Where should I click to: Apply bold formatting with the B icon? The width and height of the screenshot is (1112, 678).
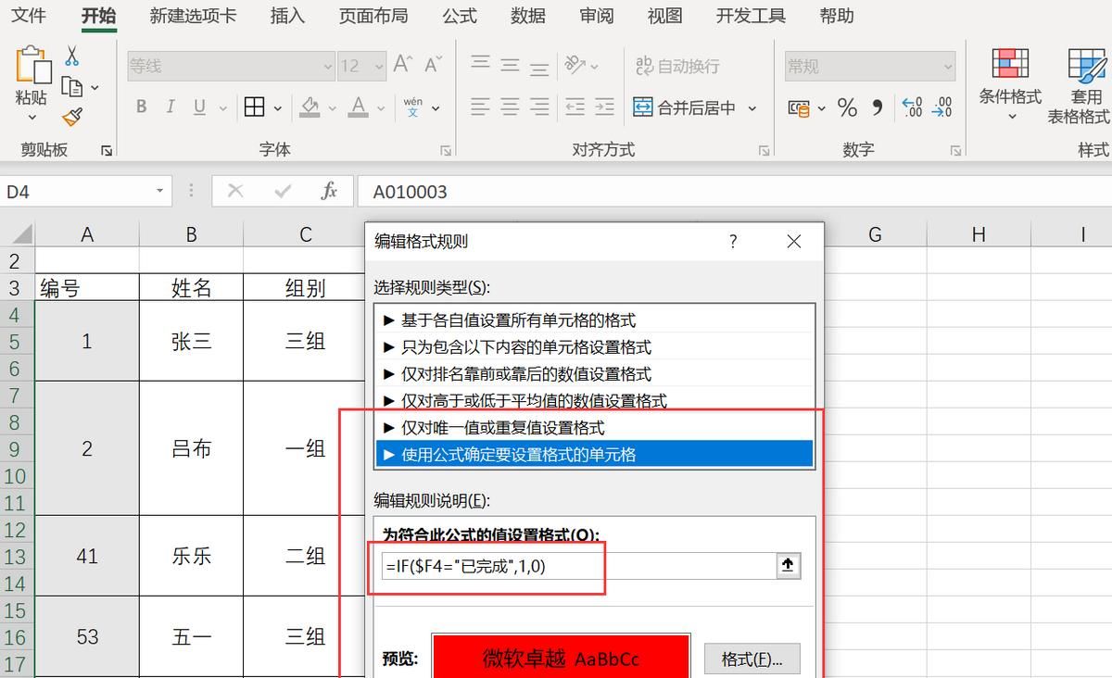(141, 107)
